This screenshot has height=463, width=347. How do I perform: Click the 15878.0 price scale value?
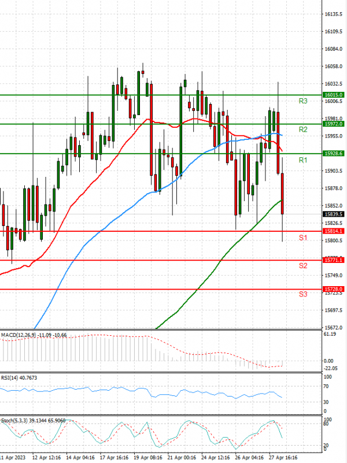point(334,188)
